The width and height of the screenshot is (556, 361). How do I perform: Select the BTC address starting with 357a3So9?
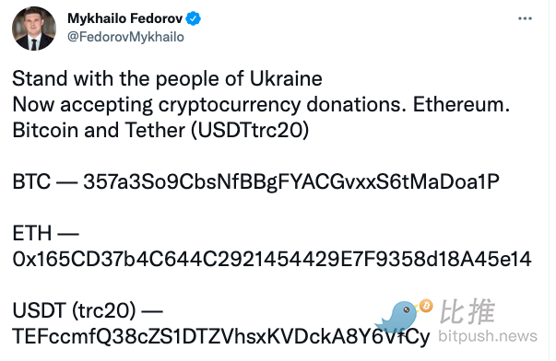click(291, 181)
